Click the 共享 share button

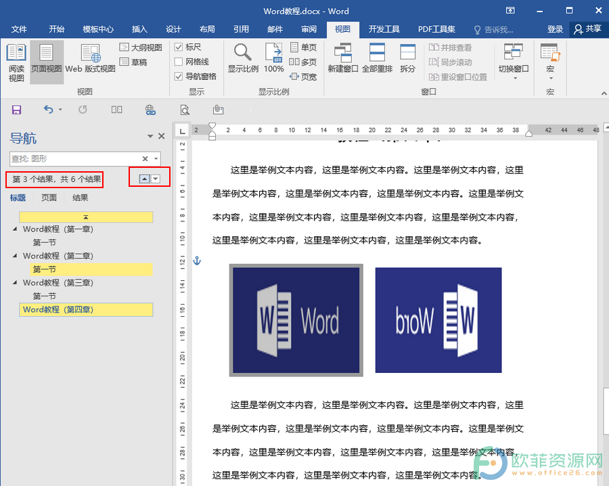pyautogui.click(x=588, y=29)
